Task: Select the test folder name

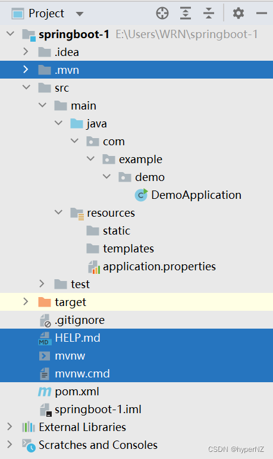Action: pos(80,284)
